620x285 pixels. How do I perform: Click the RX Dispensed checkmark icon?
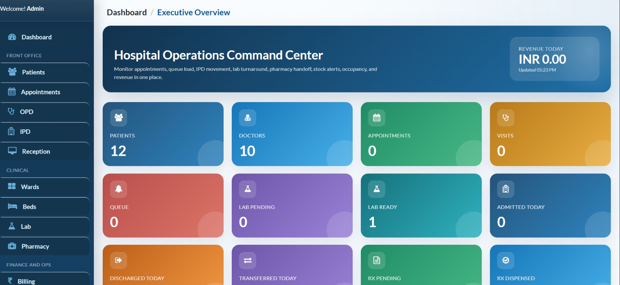506,260
